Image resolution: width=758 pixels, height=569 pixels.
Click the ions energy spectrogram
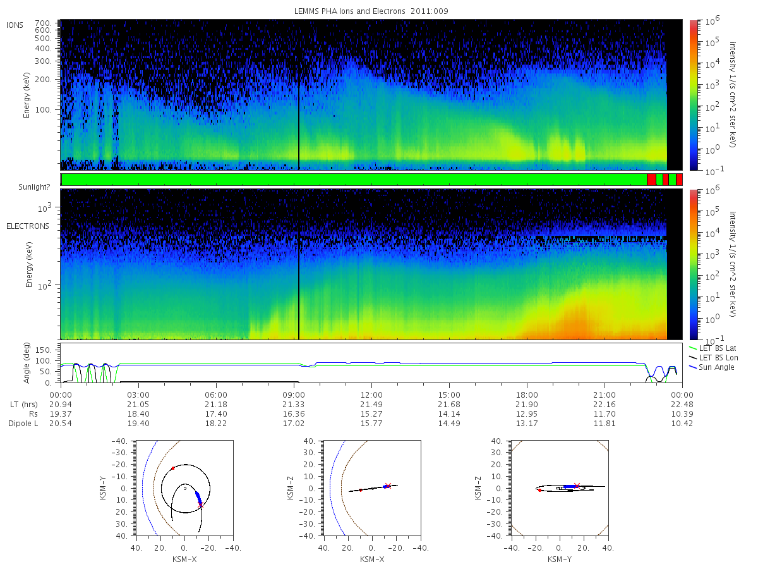point(371,95)
